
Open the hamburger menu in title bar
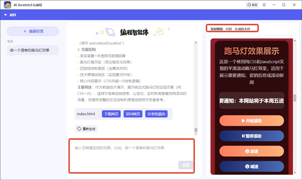[x=264, y=5]
